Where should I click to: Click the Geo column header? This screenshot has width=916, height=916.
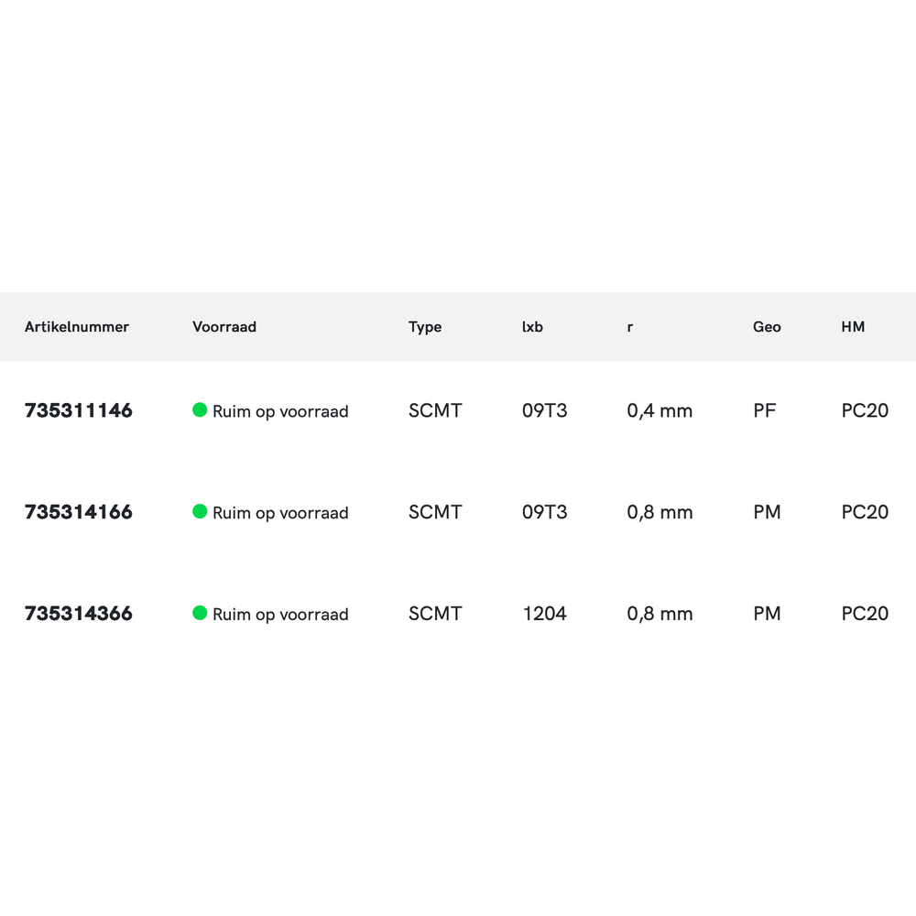[x=767, y=327]
